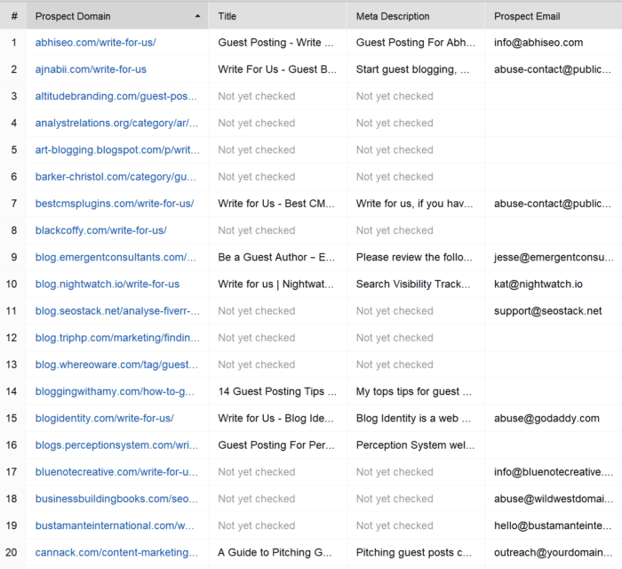
Task: Select the 'Write for us | Nightwat...' title cell
Action: click(275, 284)
